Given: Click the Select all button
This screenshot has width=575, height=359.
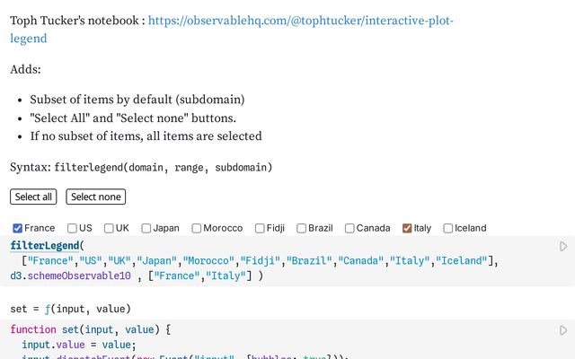Looking at the screenshot, I should pyautogui.click(x=34, y=197).
